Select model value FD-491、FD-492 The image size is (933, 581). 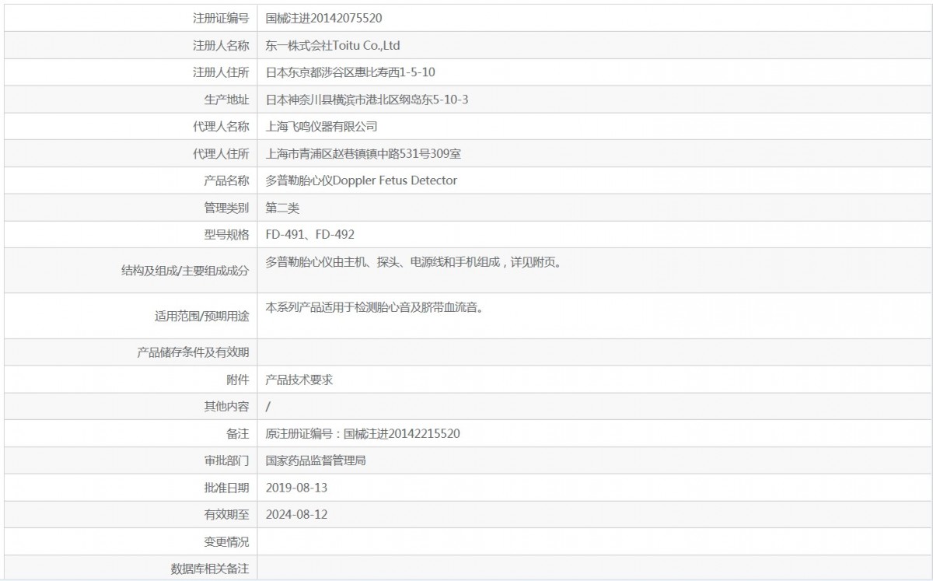tap(310, 234)
